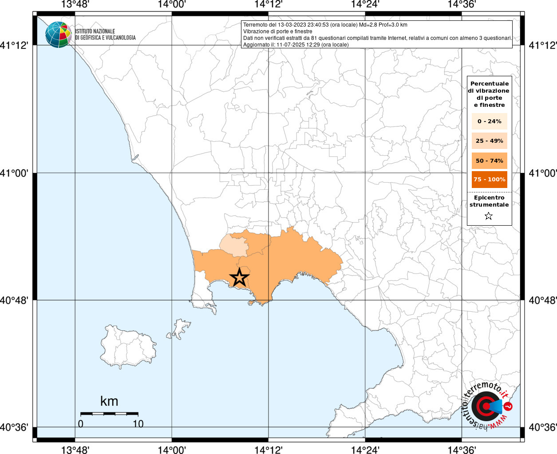Viewport: 557px width, 454px height.
Task: Click the 'Terremoto del 13-03-2023' header line
Action: (x=325, y=25)
